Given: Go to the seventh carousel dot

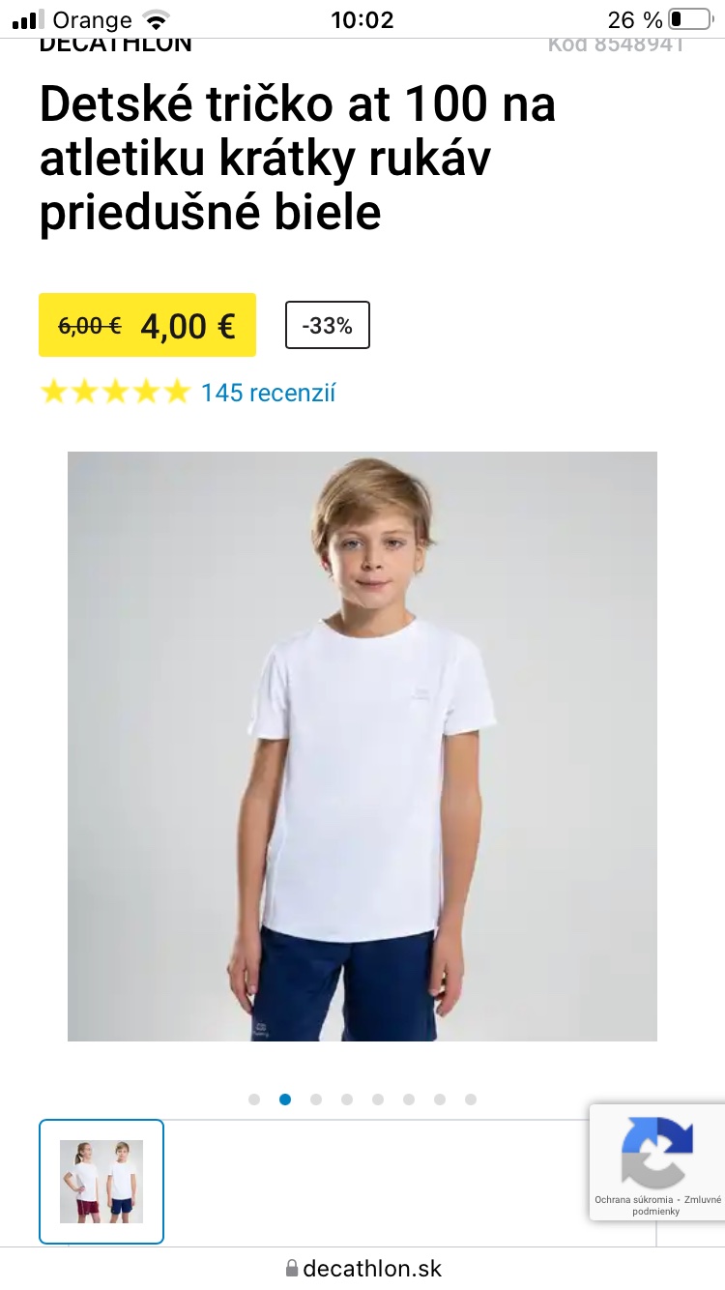Looking at the screenshot, I should (x=440, y=1099).
